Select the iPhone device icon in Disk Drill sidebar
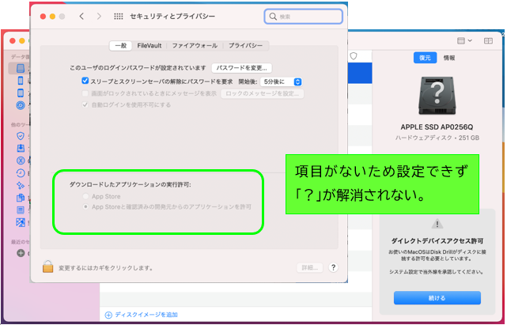The height and width of the screenshot is (325, 507). 21,81
